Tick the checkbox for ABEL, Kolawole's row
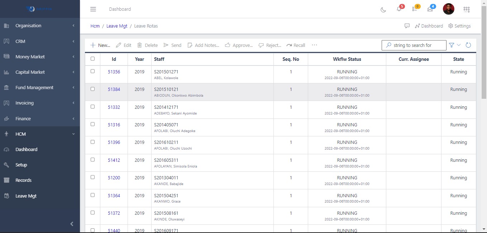The width and height of the screenshot is (487, 233). (92, 72)
